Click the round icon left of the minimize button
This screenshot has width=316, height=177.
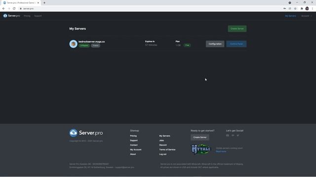pyautogui.click(x=290, y=3)
